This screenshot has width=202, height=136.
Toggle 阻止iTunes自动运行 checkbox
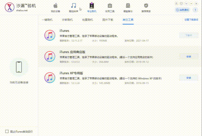pos(7,131)
